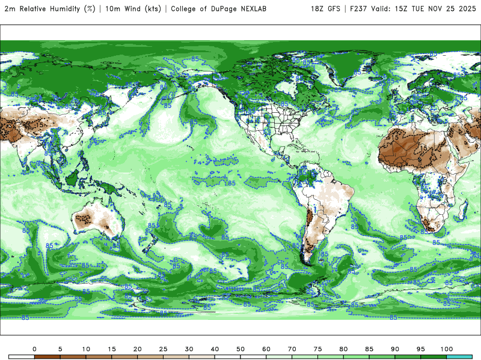Click the legend swatch between 15 and 20
Image resolution: width=481 pixels, height=360 pixels.
pyautogui.click(x=124, y=357)
